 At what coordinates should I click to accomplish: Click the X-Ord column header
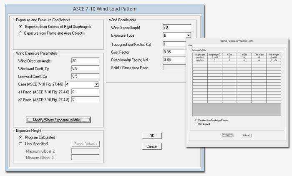click(229, 55)
